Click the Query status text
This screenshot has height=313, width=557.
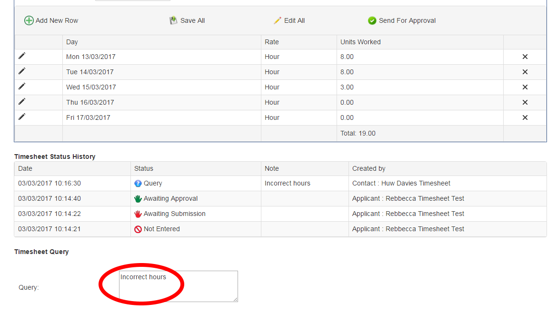pos(153,184)
